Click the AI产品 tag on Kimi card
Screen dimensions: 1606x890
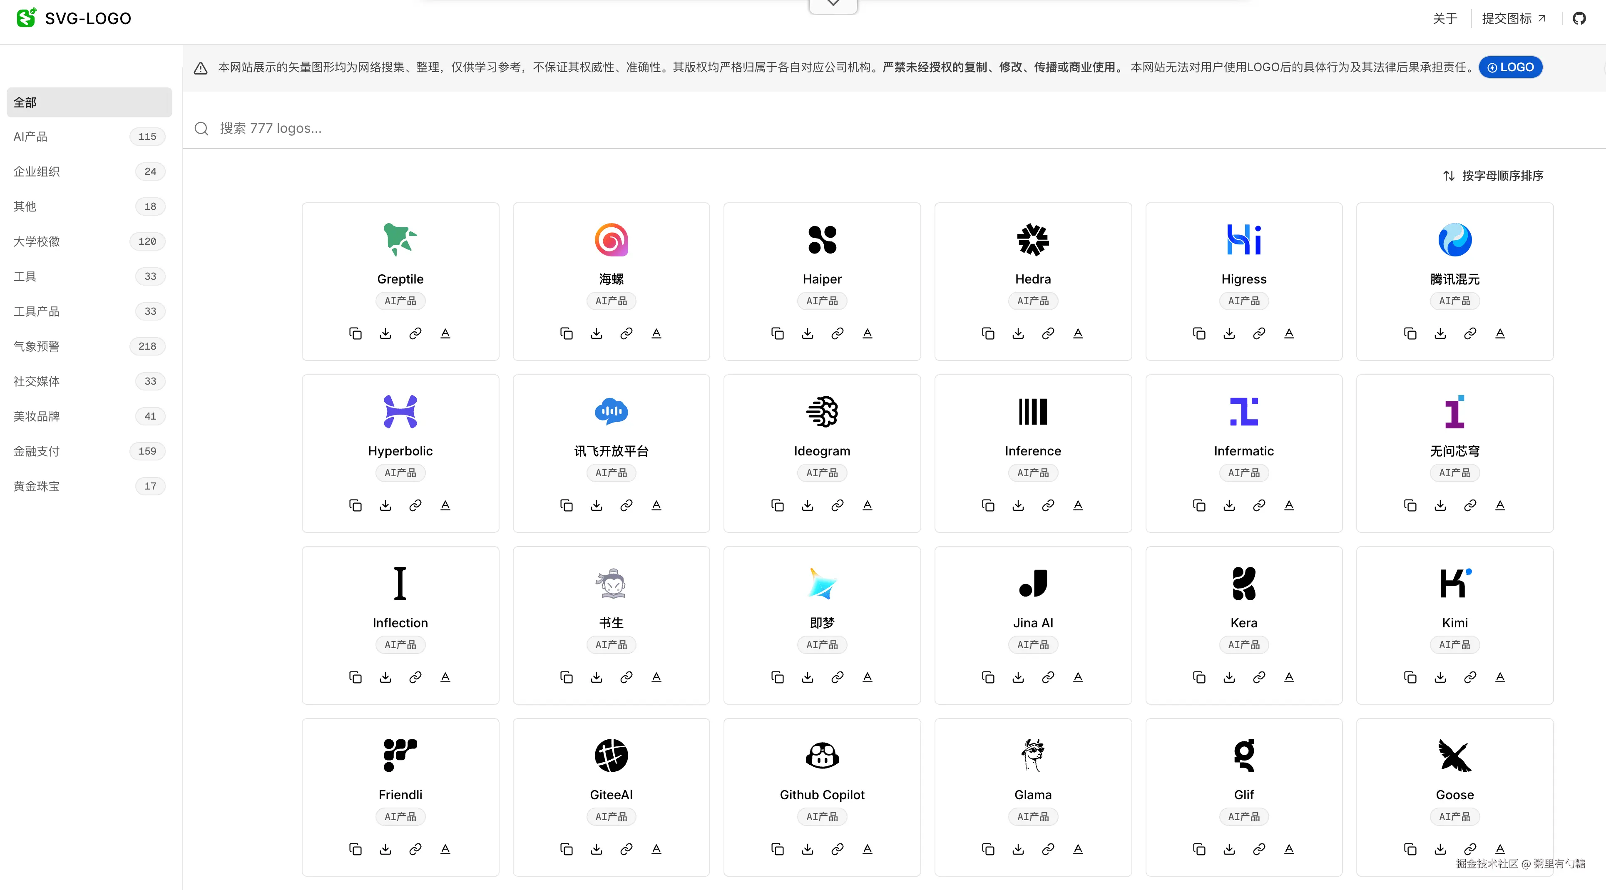[x=1454, y=645]
